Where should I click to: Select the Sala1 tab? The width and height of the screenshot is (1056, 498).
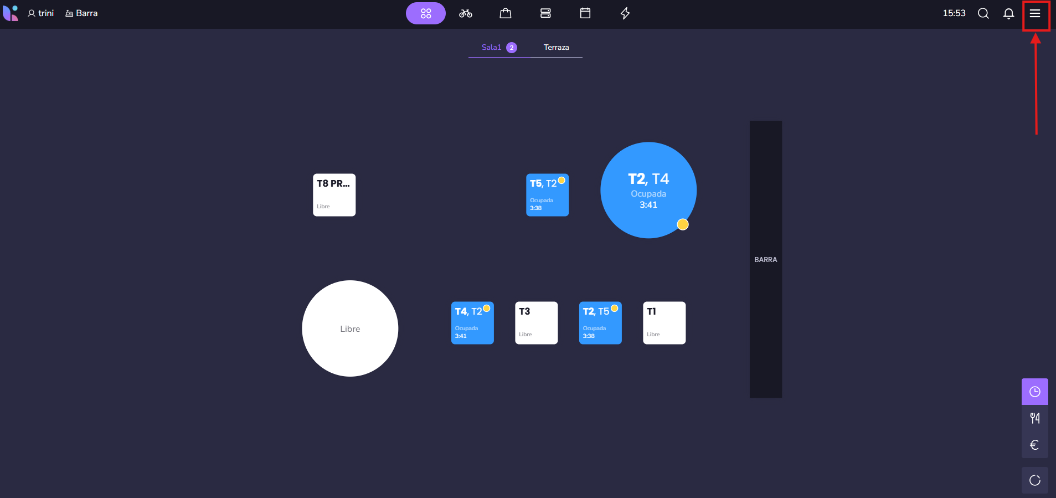click(491, 48)
